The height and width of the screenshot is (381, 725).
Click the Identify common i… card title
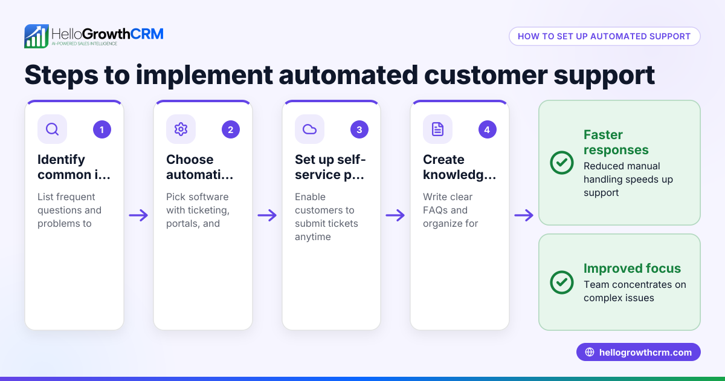coord(74,167)
